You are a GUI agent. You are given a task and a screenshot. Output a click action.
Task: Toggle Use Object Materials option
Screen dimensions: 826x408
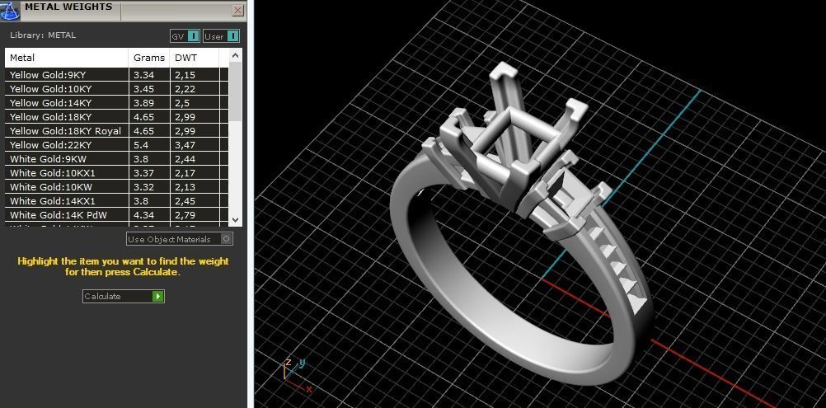(180, 239)
